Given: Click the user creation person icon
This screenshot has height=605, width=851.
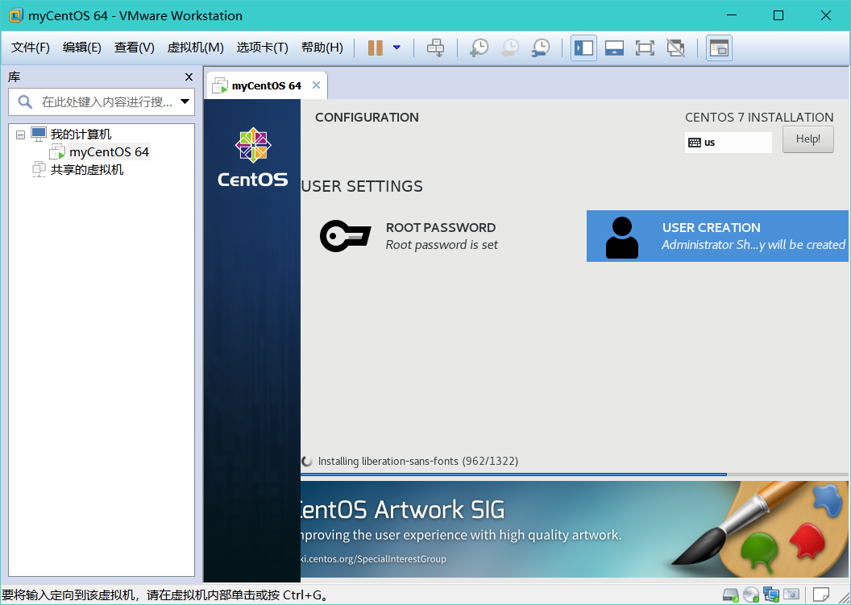Looking at the screenshot, I should pyautogui.click(x=622, y=237).
